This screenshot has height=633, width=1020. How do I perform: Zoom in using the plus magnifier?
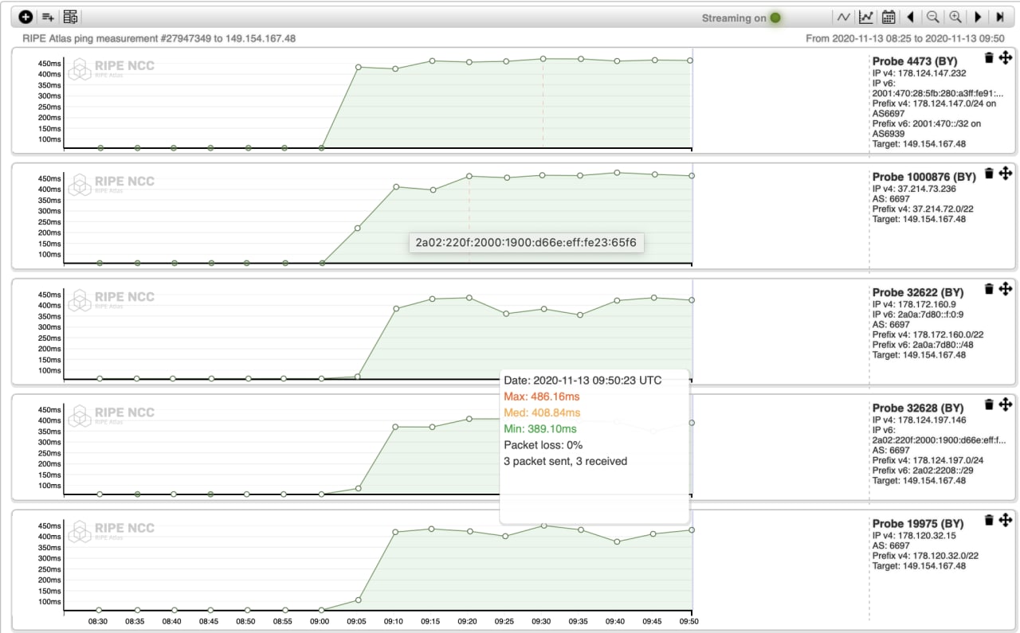[x=955, y=17]
